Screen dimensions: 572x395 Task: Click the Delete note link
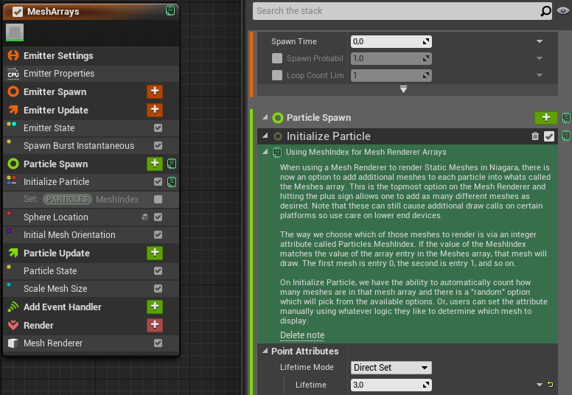tap(302, 335)
